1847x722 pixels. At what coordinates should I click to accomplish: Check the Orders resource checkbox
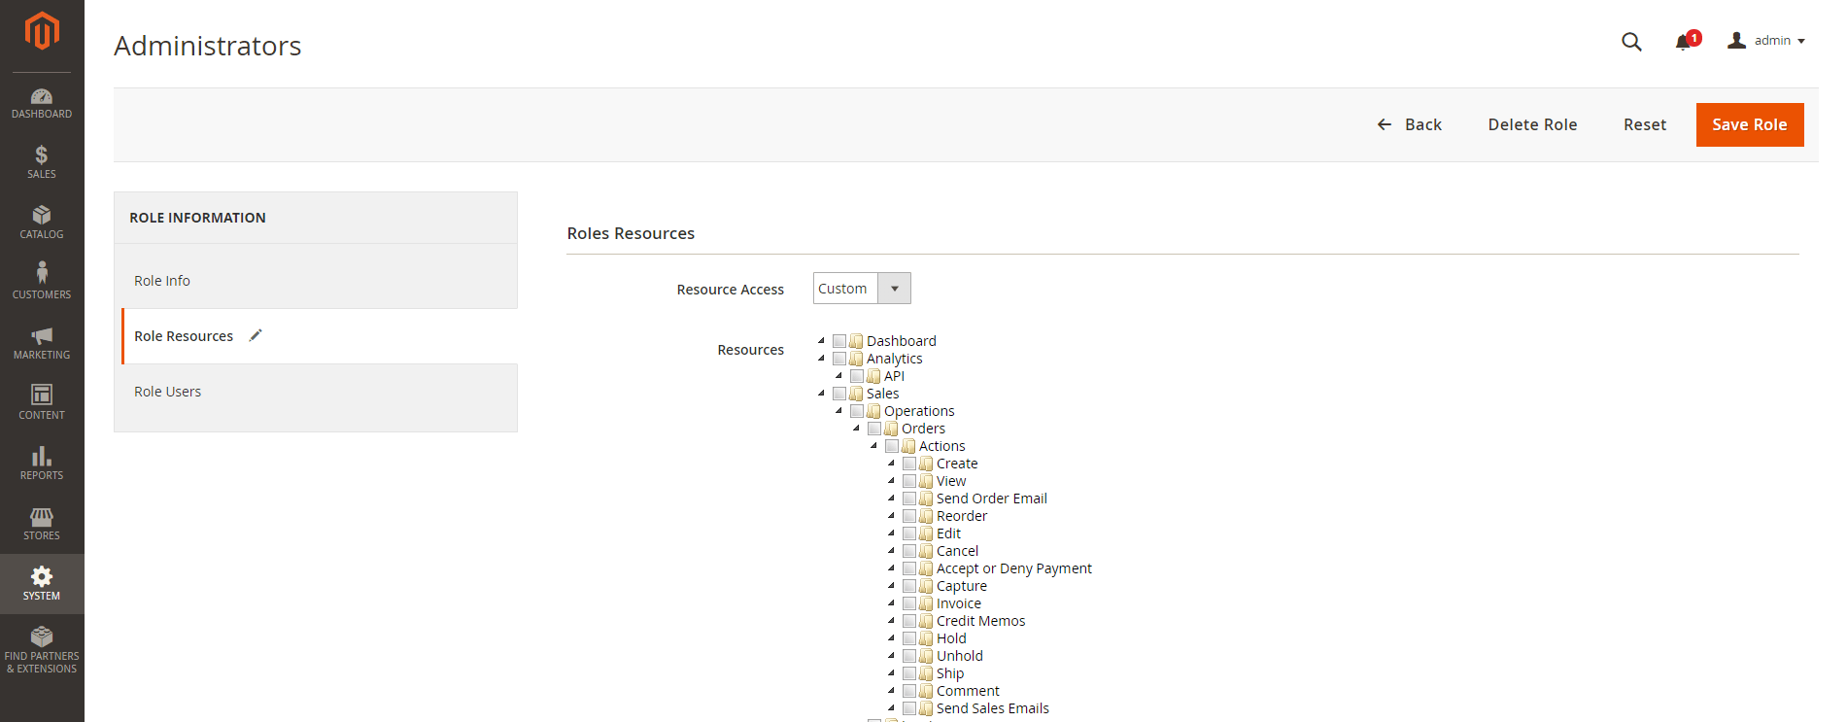[874, 429]
